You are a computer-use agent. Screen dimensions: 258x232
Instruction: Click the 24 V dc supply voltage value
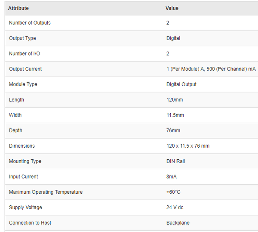click(175, 207)
